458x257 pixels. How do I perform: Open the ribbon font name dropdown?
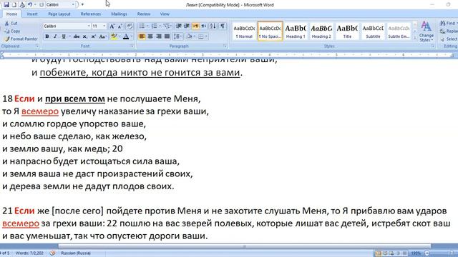pos(89,26)
